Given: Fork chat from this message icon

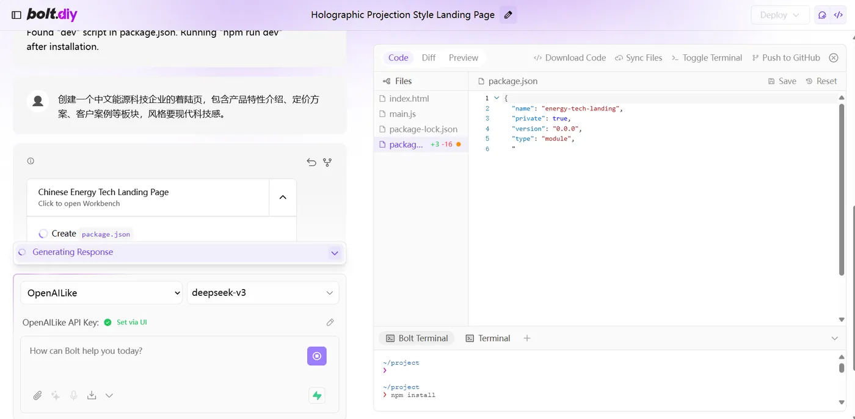Looking at the screenshot, I should coord(327,162).
